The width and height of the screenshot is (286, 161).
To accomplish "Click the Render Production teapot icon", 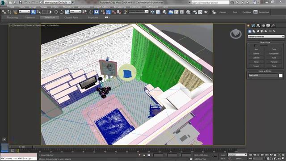I will tap(206, 12).
